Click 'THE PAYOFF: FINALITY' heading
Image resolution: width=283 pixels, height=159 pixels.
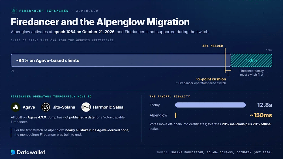point(170,97)
